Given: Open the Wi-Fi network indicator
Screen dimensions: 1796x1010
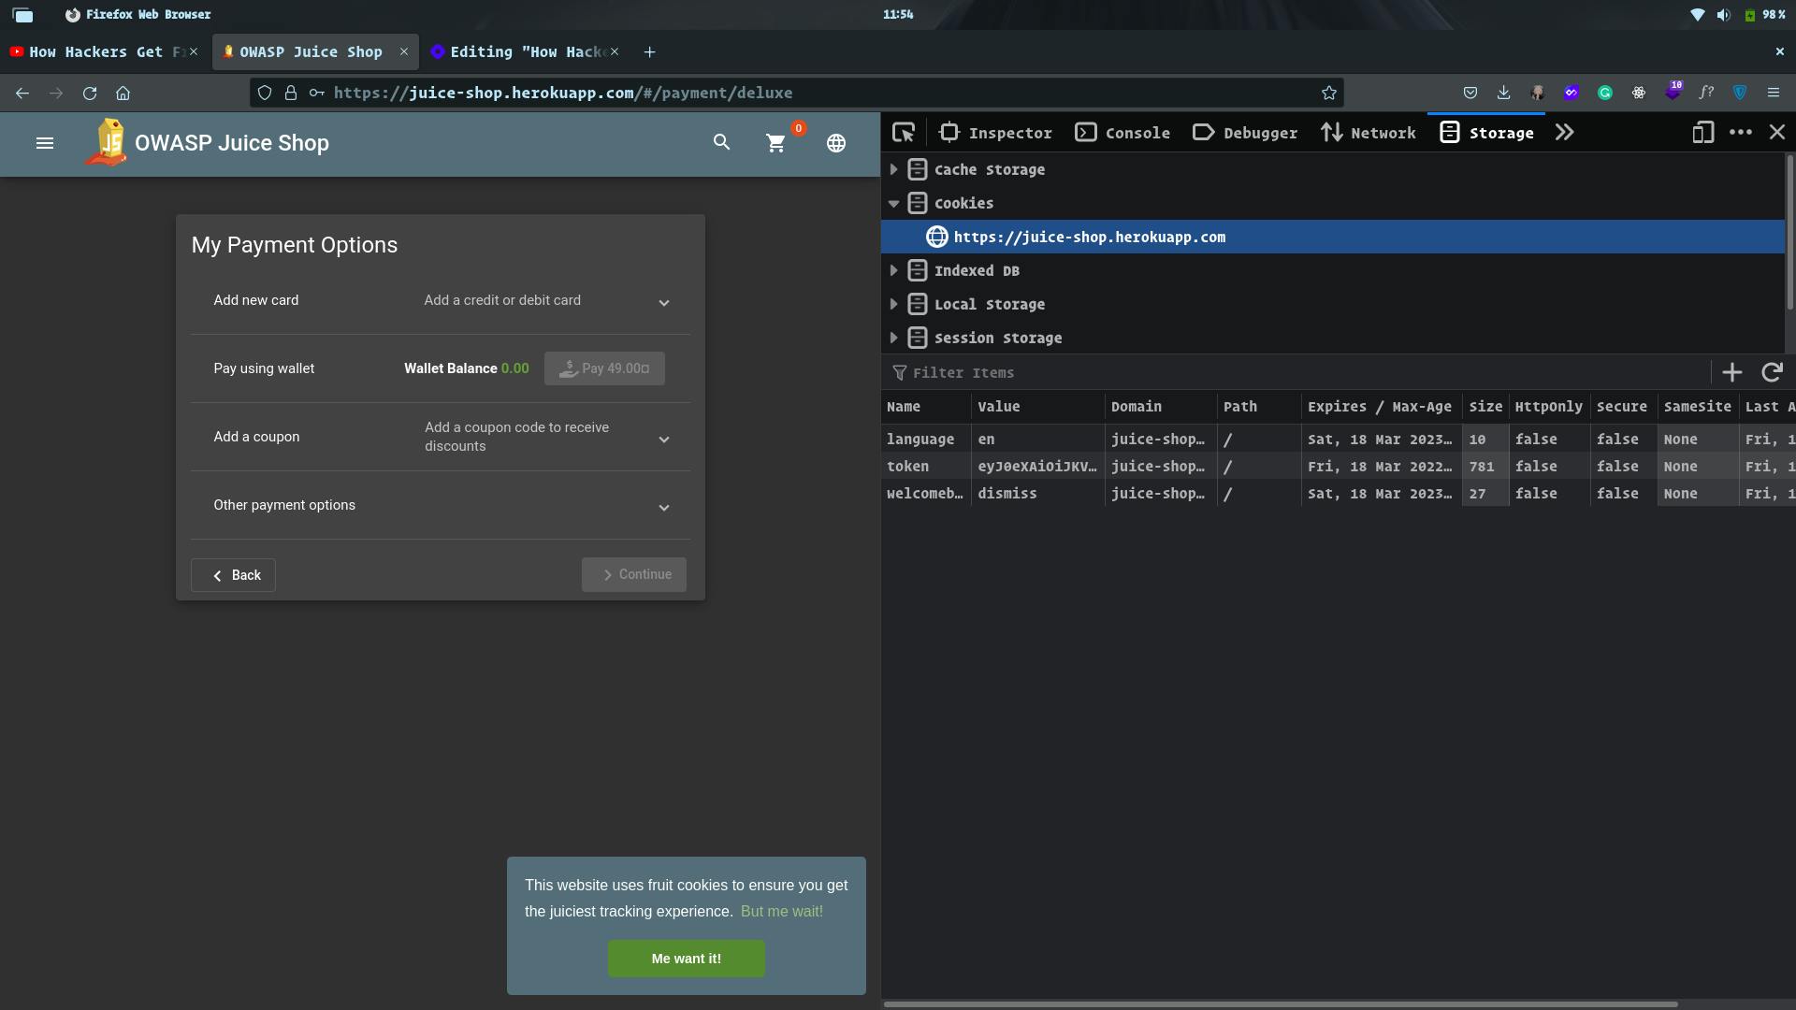Looking at the screenshot, I should 1697,15.
